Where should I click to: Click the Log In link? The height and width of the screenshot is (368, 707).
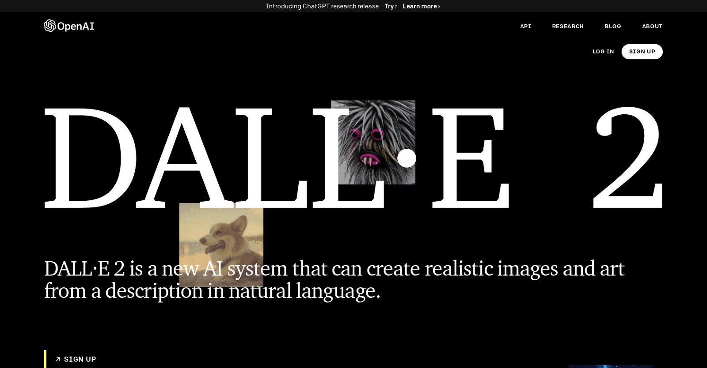tap(603, 52)
